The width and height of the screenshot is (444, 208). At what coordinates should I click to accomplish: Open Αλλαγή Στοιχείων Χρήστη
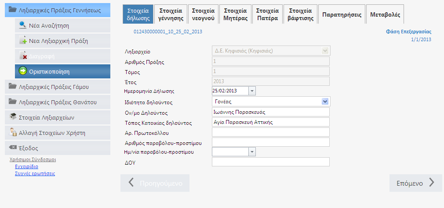[58, 132]
